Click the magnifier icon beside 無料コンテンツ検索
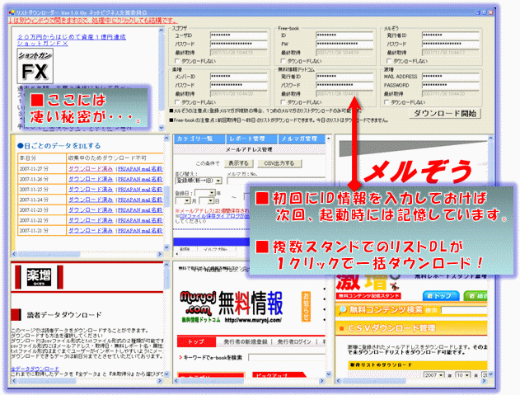This screenshot has width=520, height=395. (342, 310)
